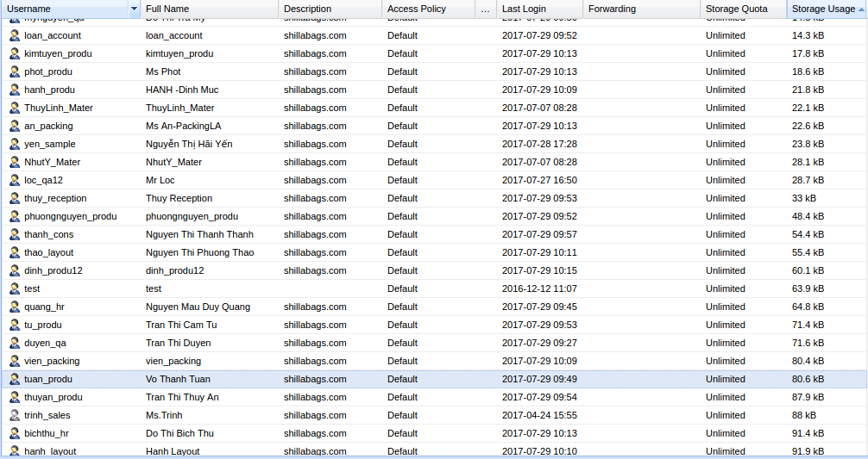Select full name 'Tran Thi Duyen'
This screenshot has width=868, height=459.
point(179,343)
